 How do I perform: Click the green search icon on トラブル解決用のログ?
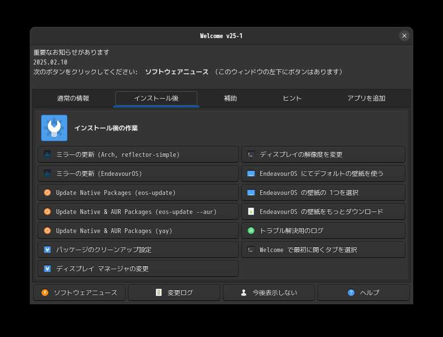[x=251, y=231]
